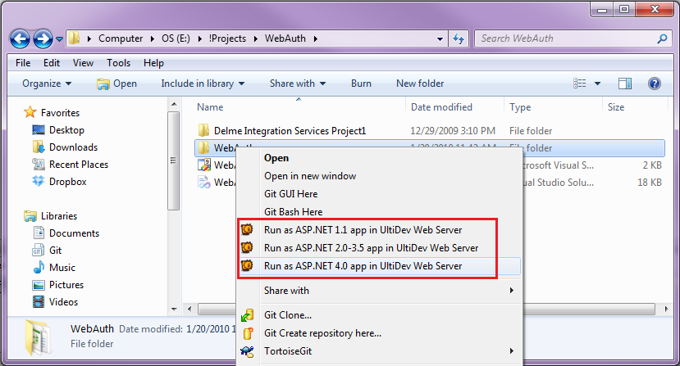This screenshot has height=366, width=680.
Task: Click Burn in the toolbar
Action: click(x=361, y=84)
